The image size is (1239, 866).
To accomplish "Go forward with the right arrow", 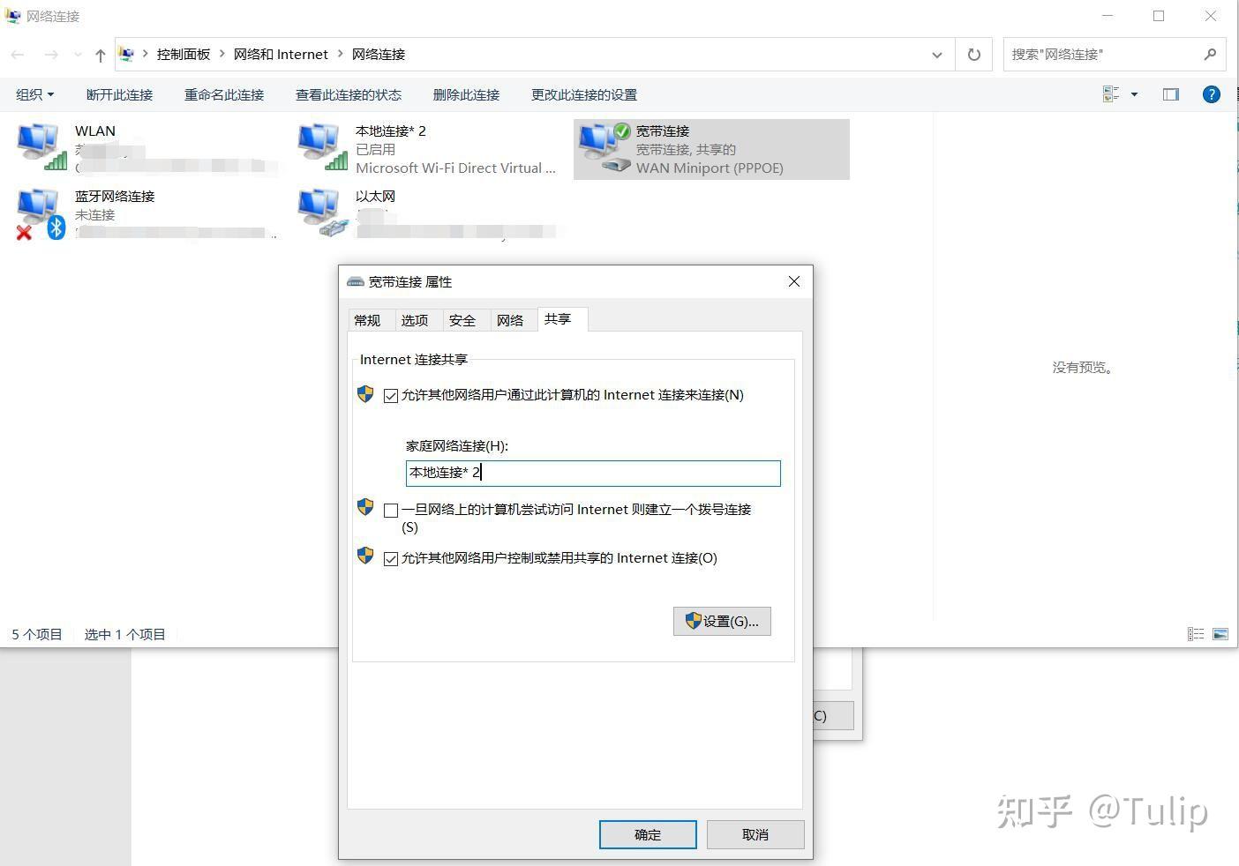I will [x=51, y=55].
